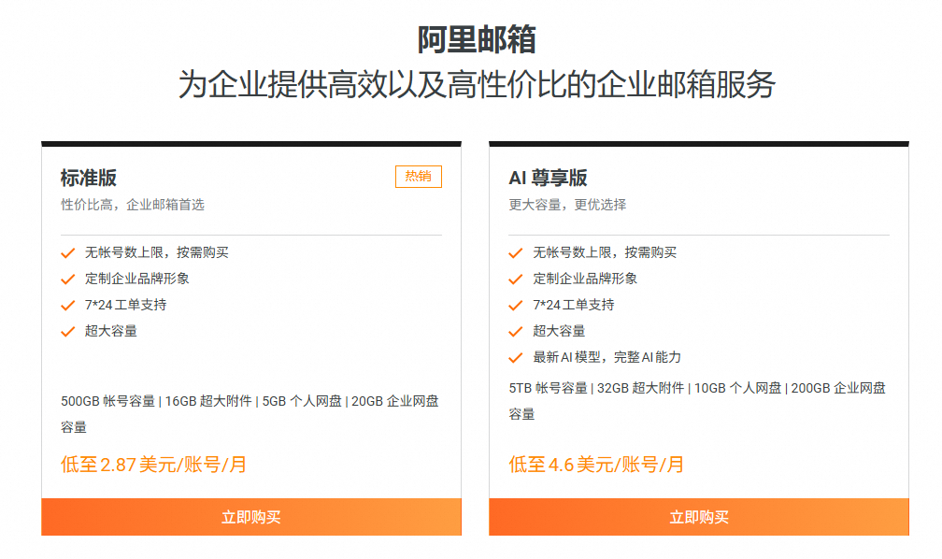Click the 热销 badge on 标准版 card
The width and height of the screenshot is (942, 559).
(418, 176)
